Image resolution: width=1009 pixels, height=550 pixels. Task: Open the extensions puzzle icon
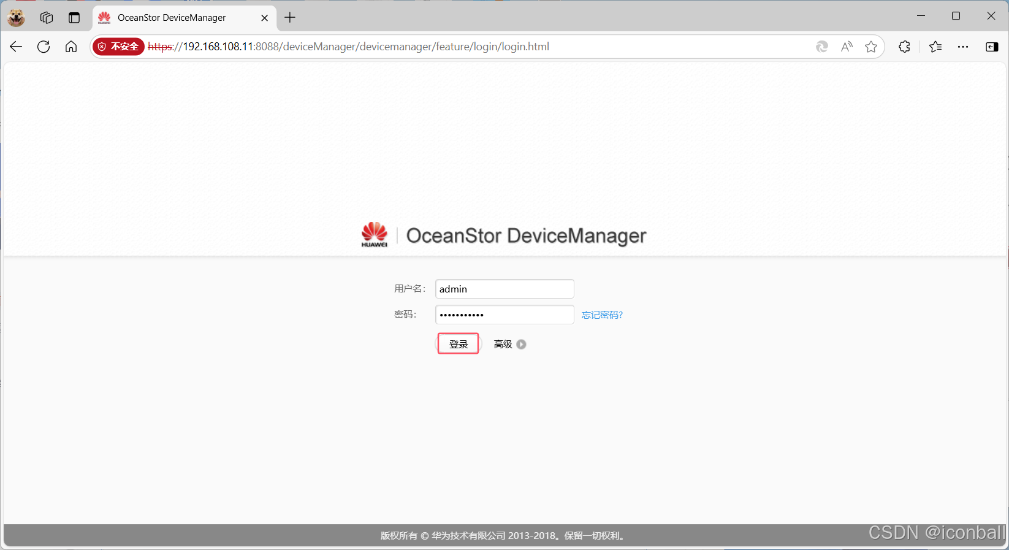click(x=905, y=47)
